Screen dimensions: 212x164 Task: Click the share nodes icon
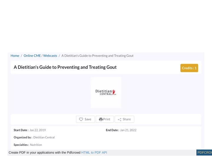120,119
